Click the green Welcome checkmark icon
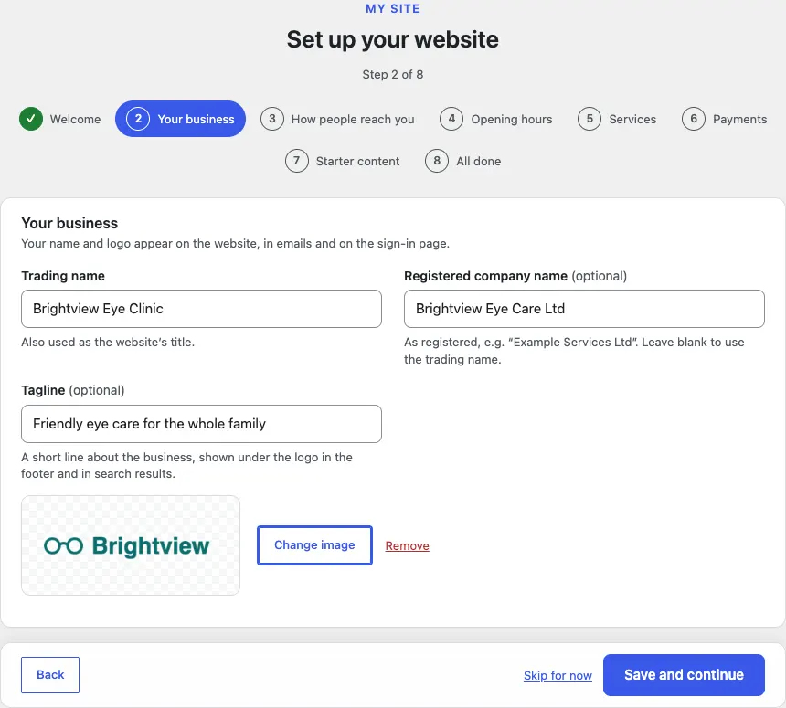This screenshot has width=786, height=708. (x=31, y=119)
